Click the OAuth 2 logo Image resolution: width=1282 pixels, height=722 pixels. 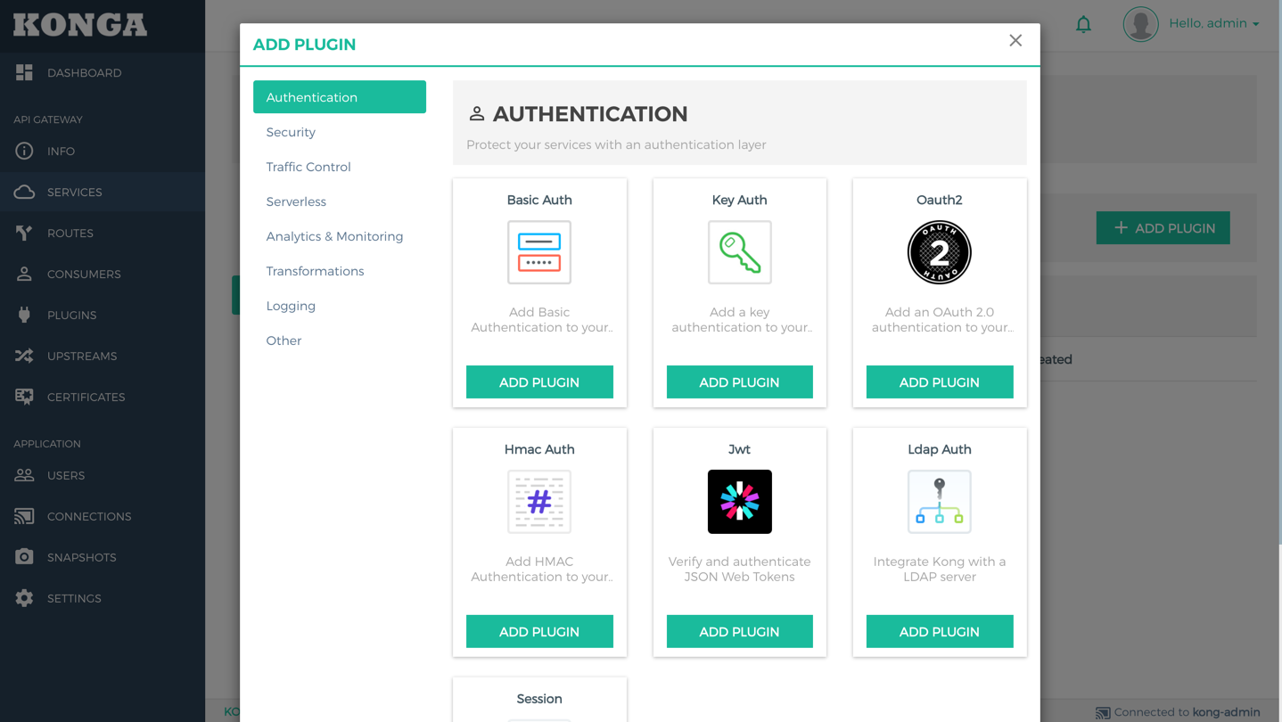click(940, 252)
